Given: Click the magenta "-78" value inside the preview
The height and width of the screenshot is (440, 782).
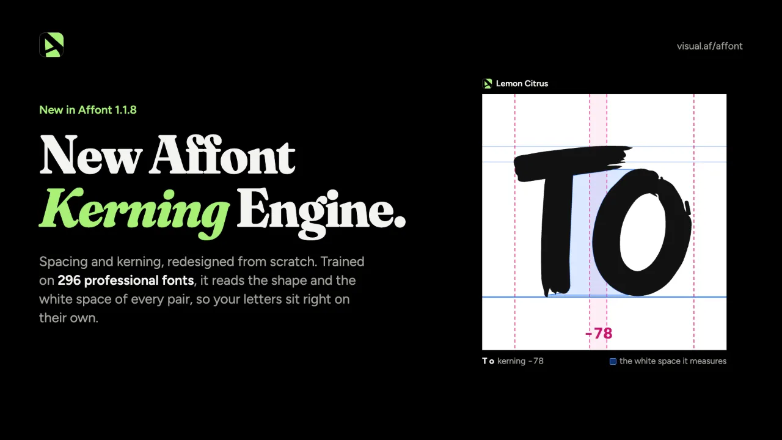Looking at the screenshot, I should [599, 334].
